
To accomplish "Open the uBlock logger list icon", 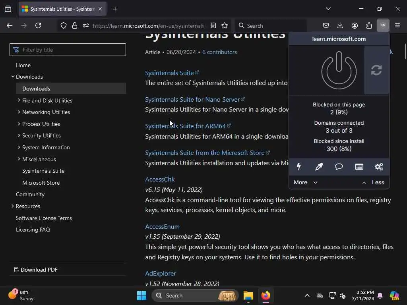I will (x=359, y=166).
